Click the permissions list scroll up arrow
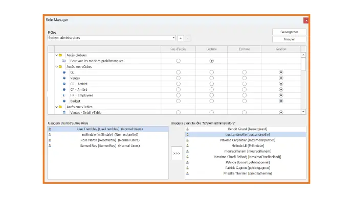 pos(303,55)
